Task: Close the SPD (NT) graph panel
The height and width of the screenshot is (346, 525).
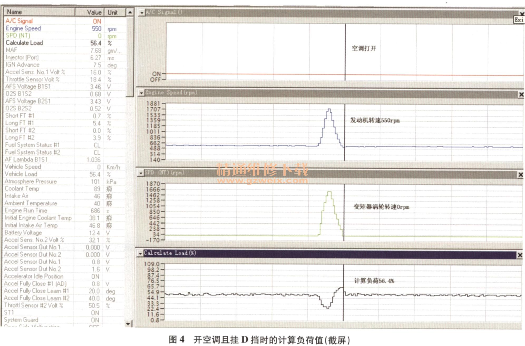Action: (x=521, y=175)
